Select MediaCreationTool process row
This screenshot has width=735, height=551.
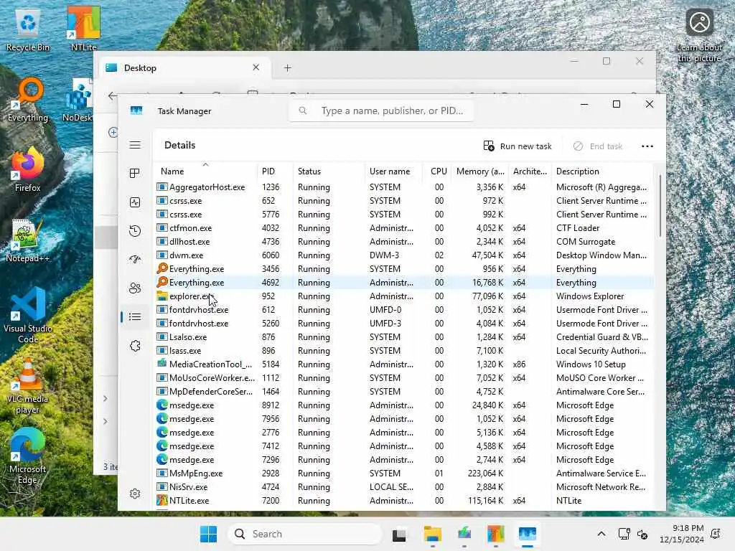[403, 364]
